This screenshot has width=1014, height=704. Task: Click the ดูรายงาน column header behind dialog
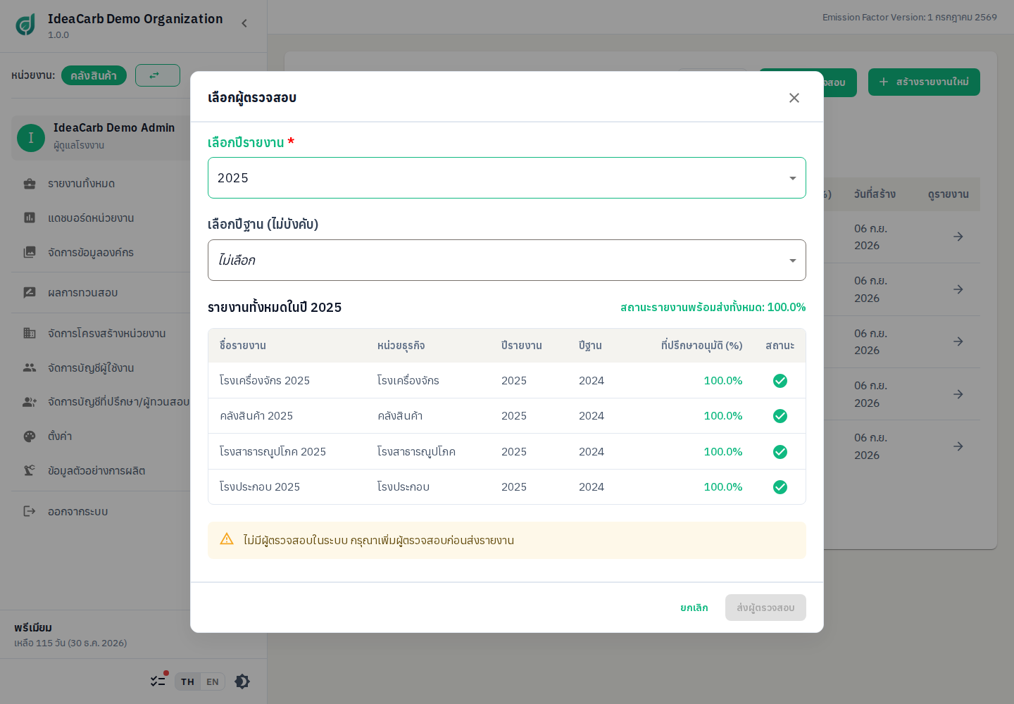point(949,194)
